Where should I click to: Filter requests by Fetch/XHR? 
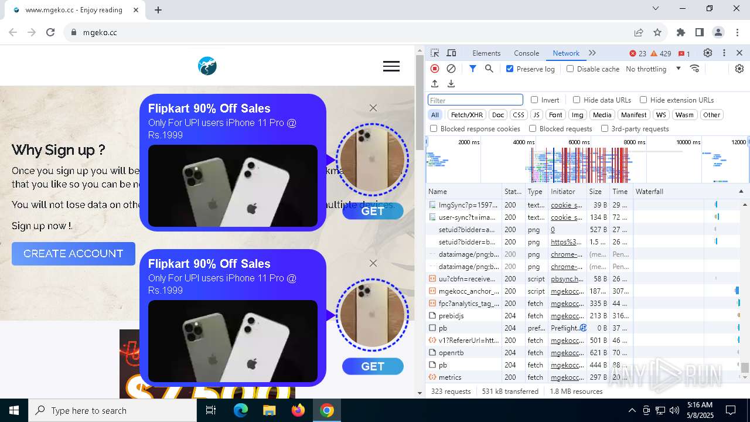pos(467,115)
